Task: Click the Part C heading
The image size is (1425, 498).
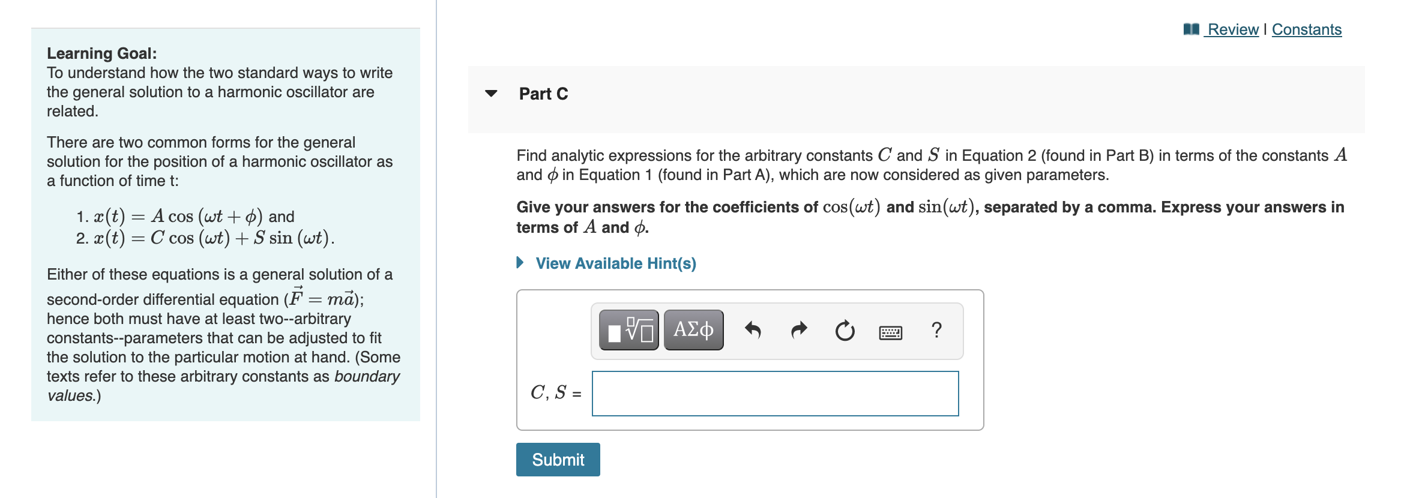Action: (x=543, y=94)
